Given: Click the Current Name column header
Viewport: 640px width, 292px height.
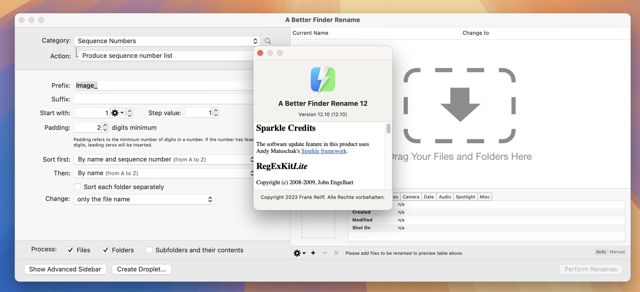Looking at the screenshot, I should pyautogui.click(x=310, y=33).
